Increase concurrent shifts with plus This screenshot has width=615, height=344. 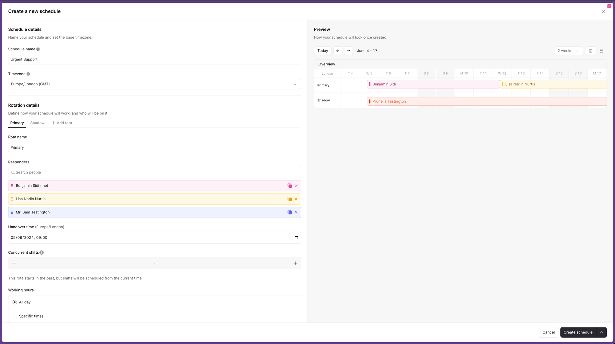pyautogui.click(x=295, y=263)
